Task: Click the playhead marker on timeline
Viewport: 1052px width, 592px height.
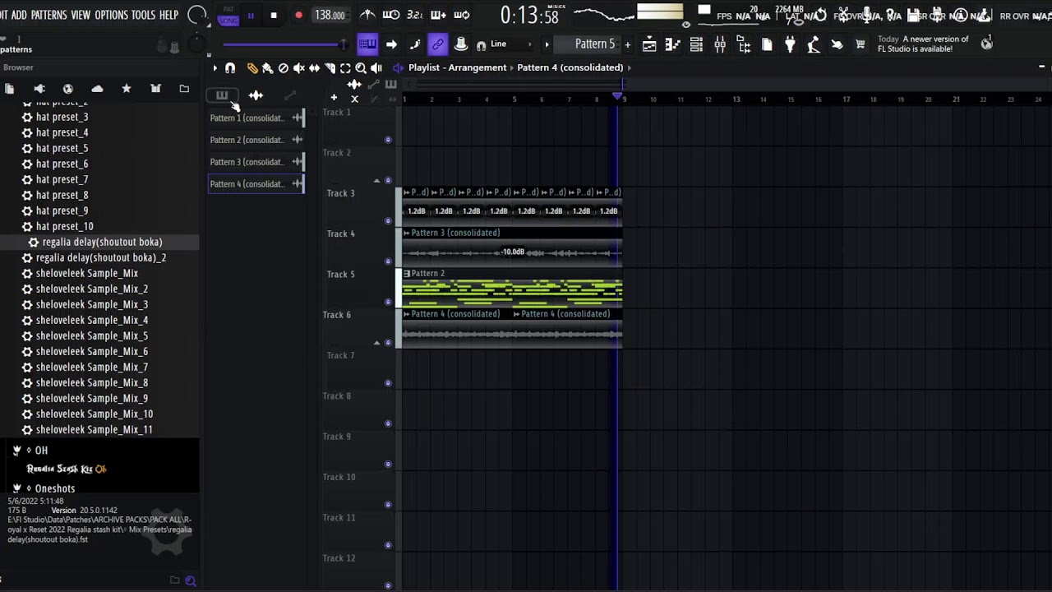Action: pos(617,97)
